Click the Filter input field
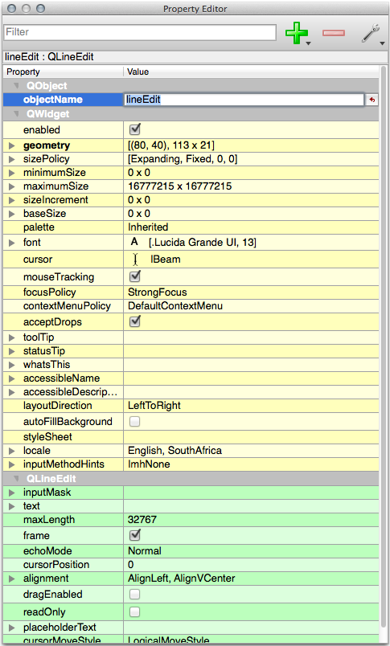Image resolution: width=390 pixels, height=646 pixels. point(140,32)
